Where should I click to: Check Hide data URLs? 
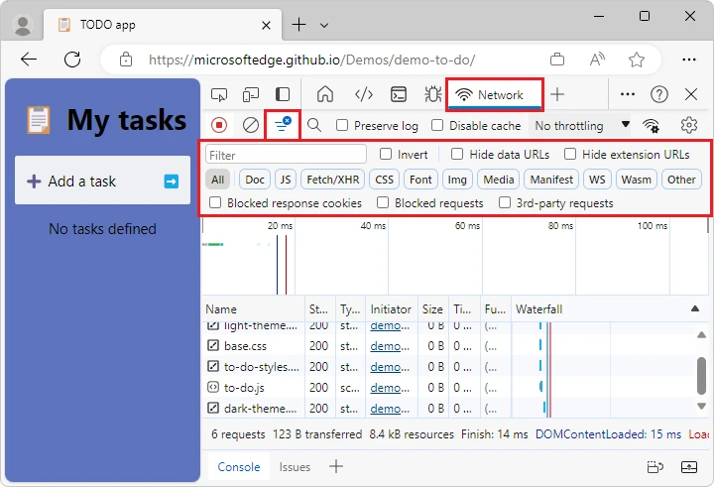457,154
